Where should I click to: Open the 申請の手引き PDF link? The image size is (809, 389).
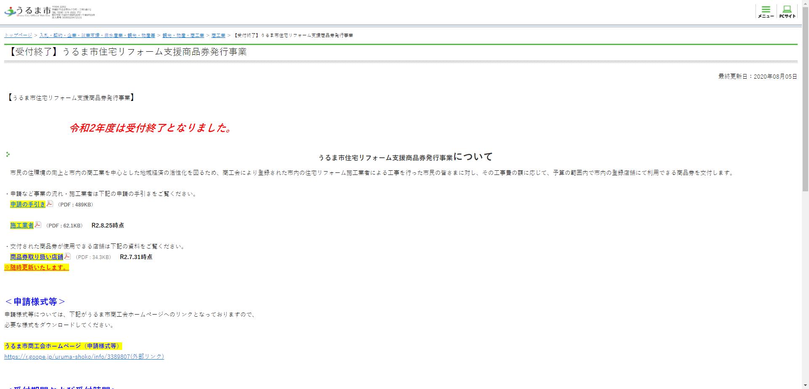27,204
